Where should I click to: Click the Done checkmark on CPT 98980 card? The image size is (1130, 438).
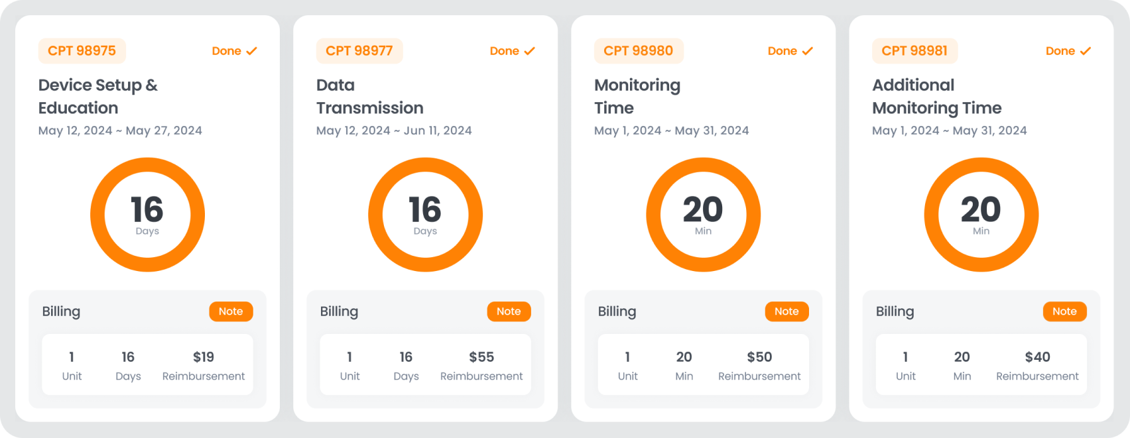[x=807, y=51]
